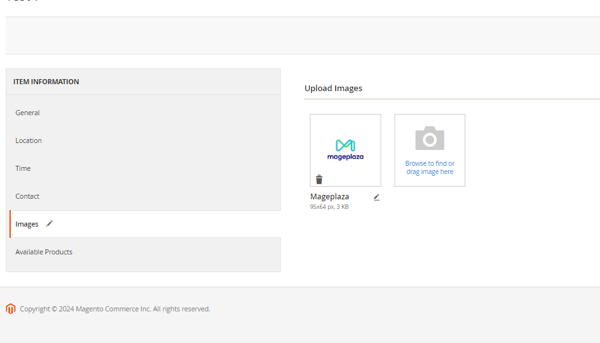The image size is (600, 343).
Task: Click the pencil icon beside Mageplaza name
Action: pos(377,197)
